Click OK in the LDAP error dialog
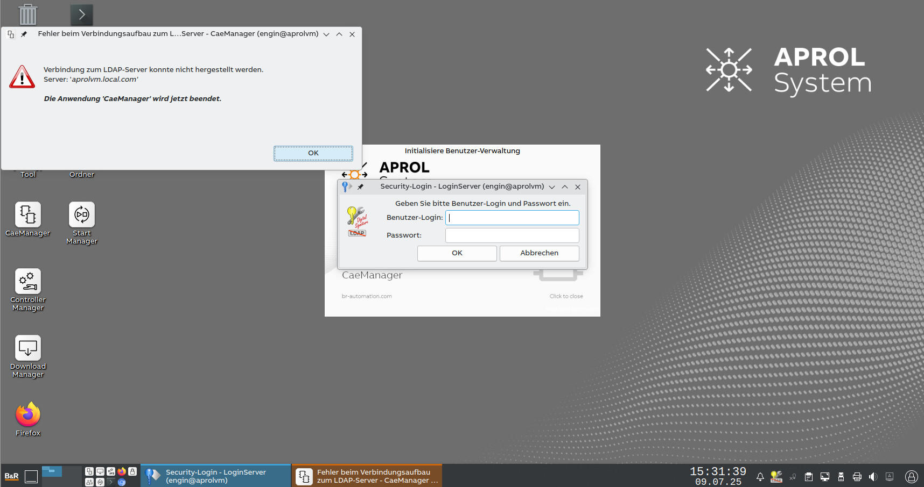Screen dimensions: 924x487 (x=313, y=153)
